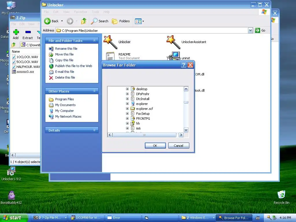296x222 pixels.
Task: Select FRONTPG in folder tree
Action: (143, 118)
